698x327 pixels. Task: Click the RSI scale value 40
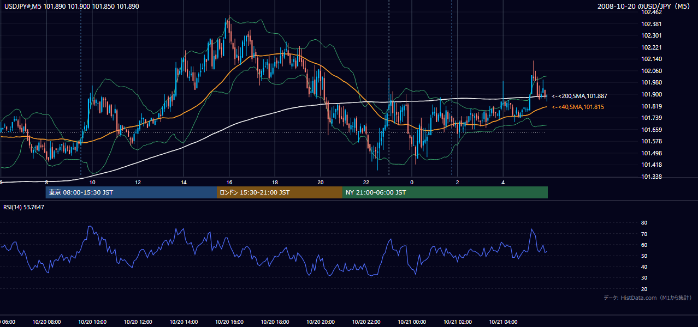pos(644,267)
